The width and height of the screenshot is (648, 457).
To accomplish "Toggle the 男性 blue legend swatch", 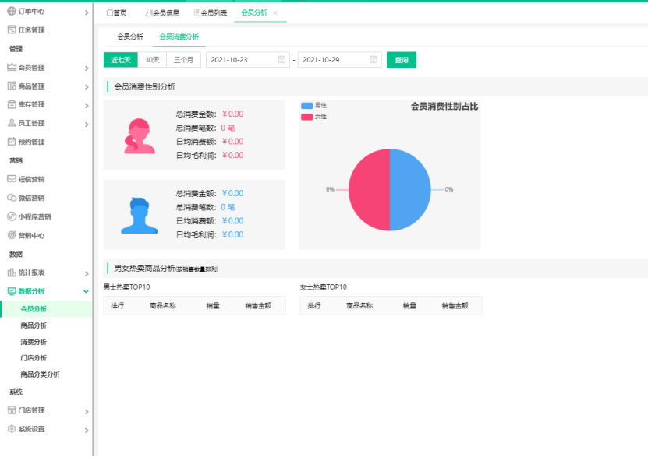I will click(x=307, y=106).
